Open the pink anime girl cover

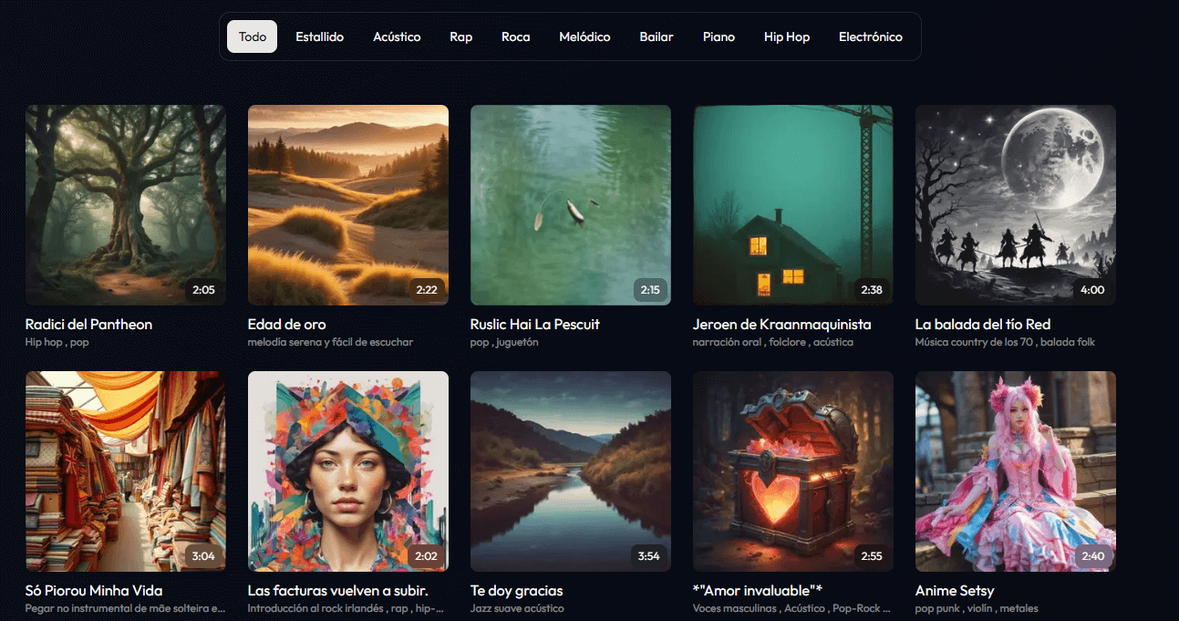pos(1016,471)
